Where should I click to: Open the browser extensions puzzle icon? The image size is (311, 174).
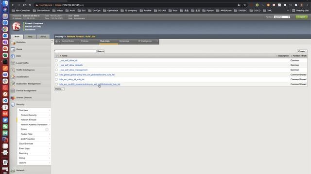[x=296, y=5]
